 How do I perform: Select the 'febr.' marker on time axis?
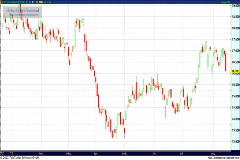41,153
